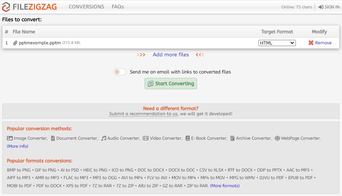Click the Audio Converter music note icon
The width and height of the screenshot is (342, 196).
[x=104, y=138]
